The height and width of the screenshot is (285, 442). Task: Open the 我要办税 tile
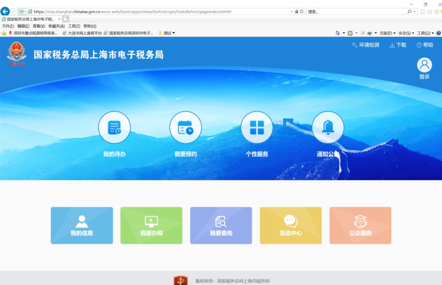click(151, 226)
